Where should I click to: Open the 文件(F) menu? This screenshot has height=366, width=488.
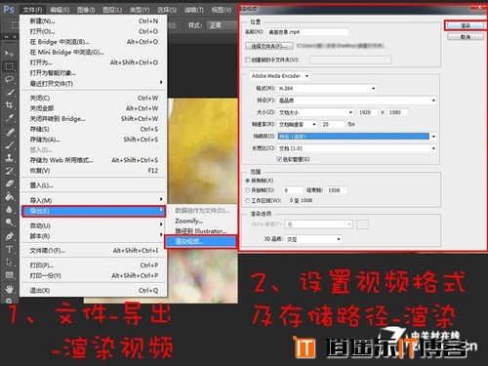[x=32, y=10]
